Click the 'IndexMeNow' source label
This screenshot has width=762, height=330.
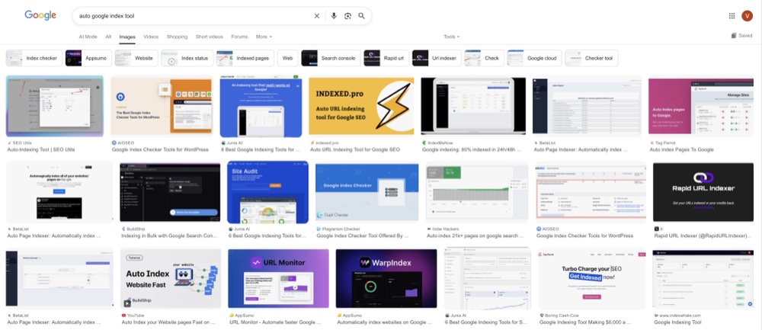(x=439, y=143)
